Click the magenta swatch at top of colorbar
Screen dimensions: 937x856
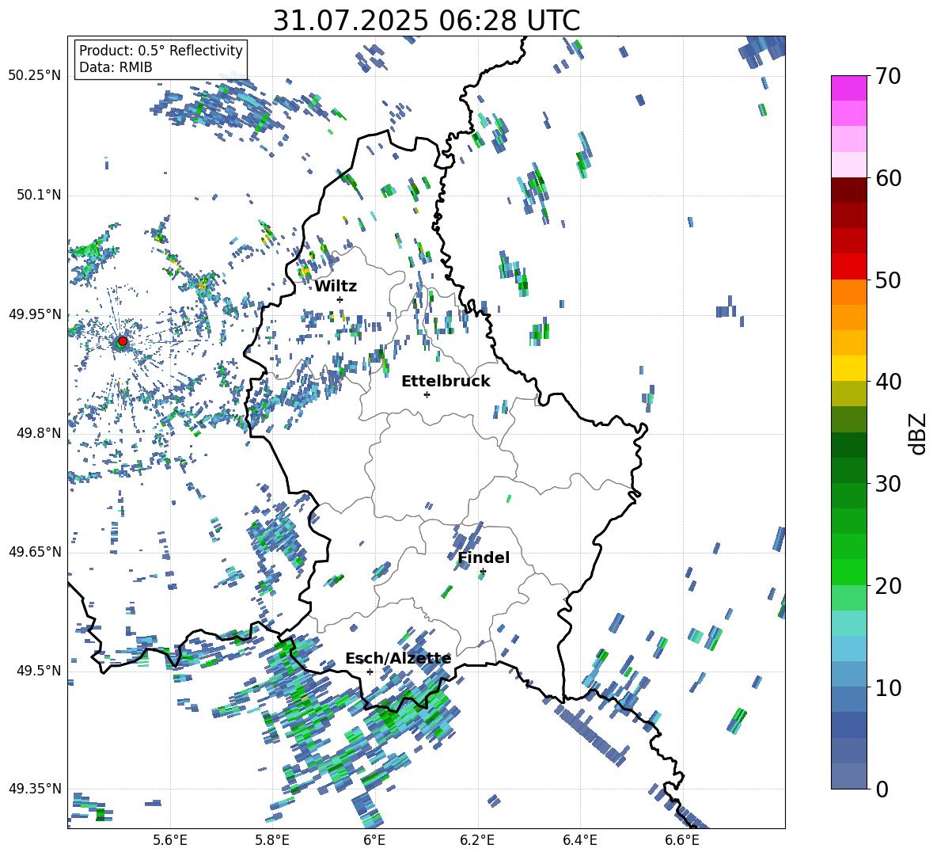(849, 88)
